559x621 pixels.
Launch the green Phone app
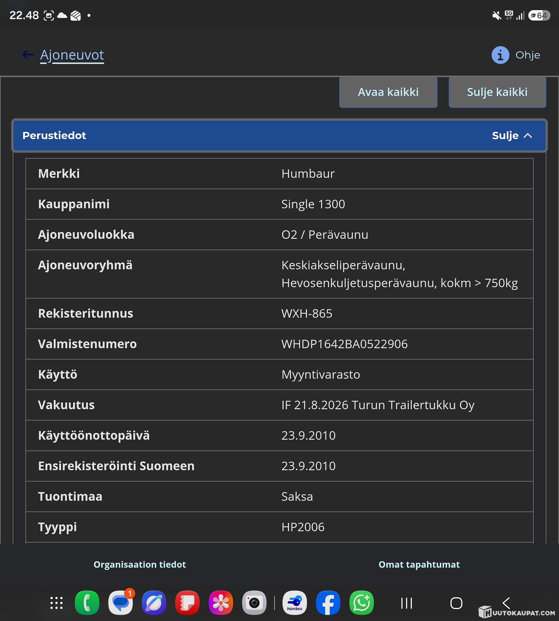tap(87, 602)
